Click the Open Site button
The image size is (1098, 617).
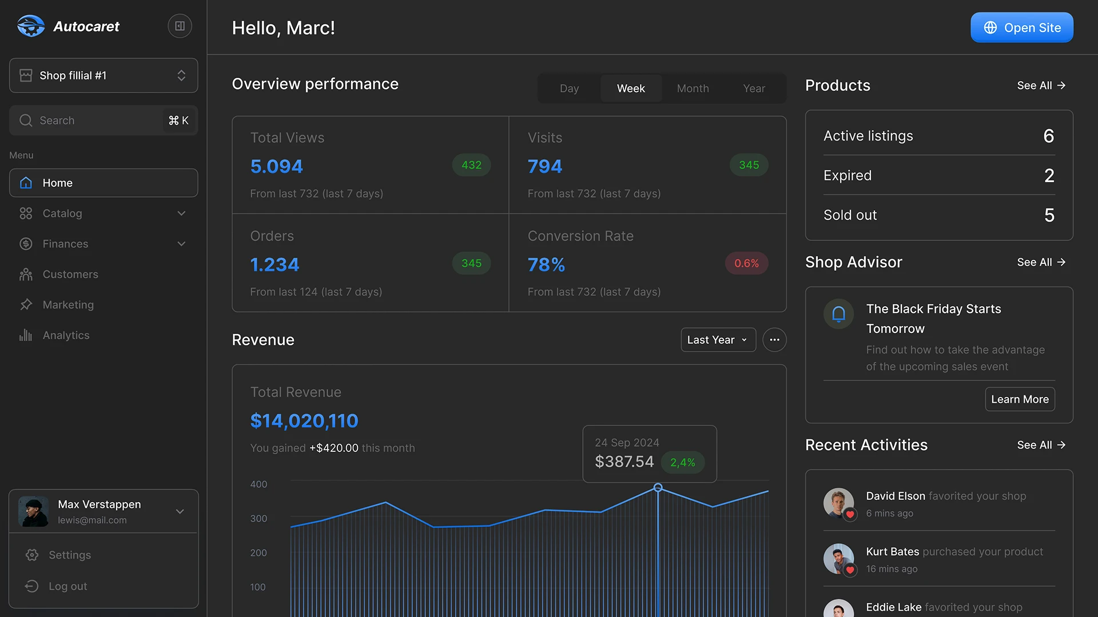[x=1021, y=27]
